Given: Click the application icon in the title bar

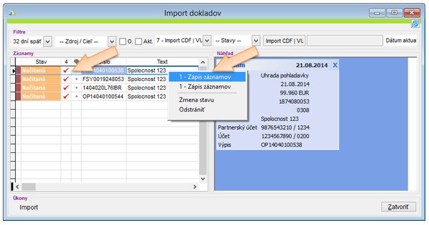Looking at the screenshot, I should [x=12, y=13].
